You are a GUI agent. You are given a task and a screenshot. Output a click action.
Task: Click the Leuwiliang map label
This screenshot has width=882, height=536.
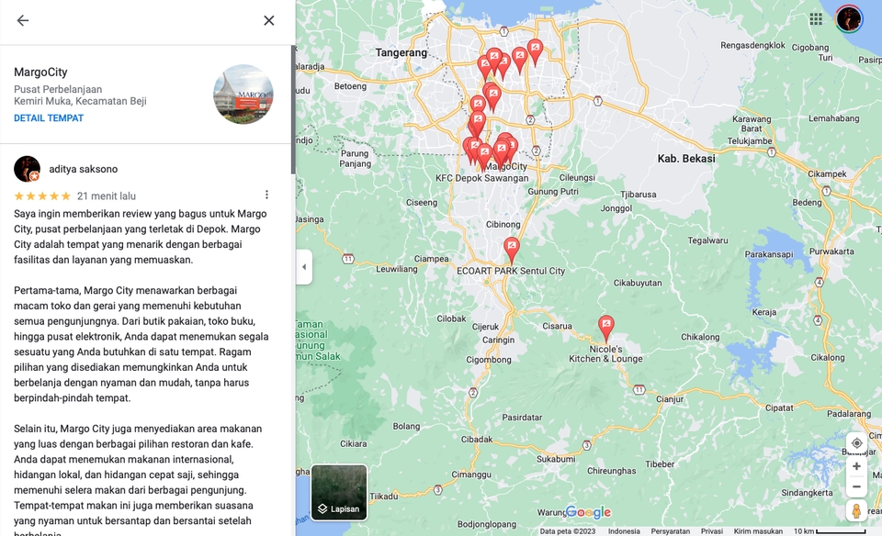pyautogui.click(x=397, y=269)
